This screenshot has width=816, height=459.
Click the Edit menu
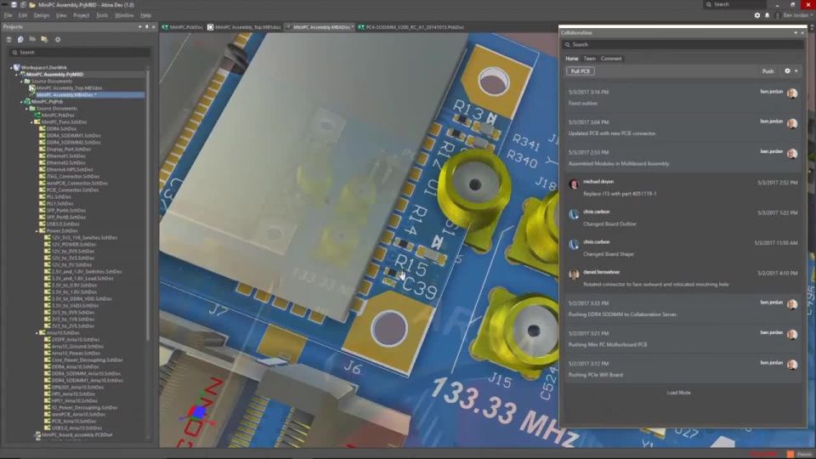(x=23, y=15)
